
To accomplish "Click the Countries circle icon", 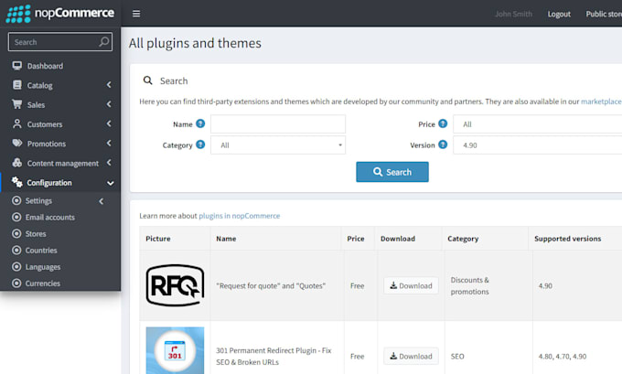I will 16,251.
